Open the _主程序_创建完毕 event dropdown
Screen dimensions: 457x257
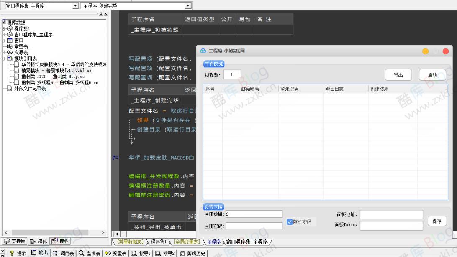tap(188, 5)
